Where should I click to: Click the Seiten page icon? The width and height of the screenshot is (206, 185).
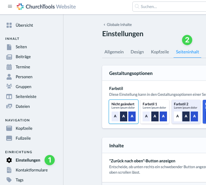(9, 47)
